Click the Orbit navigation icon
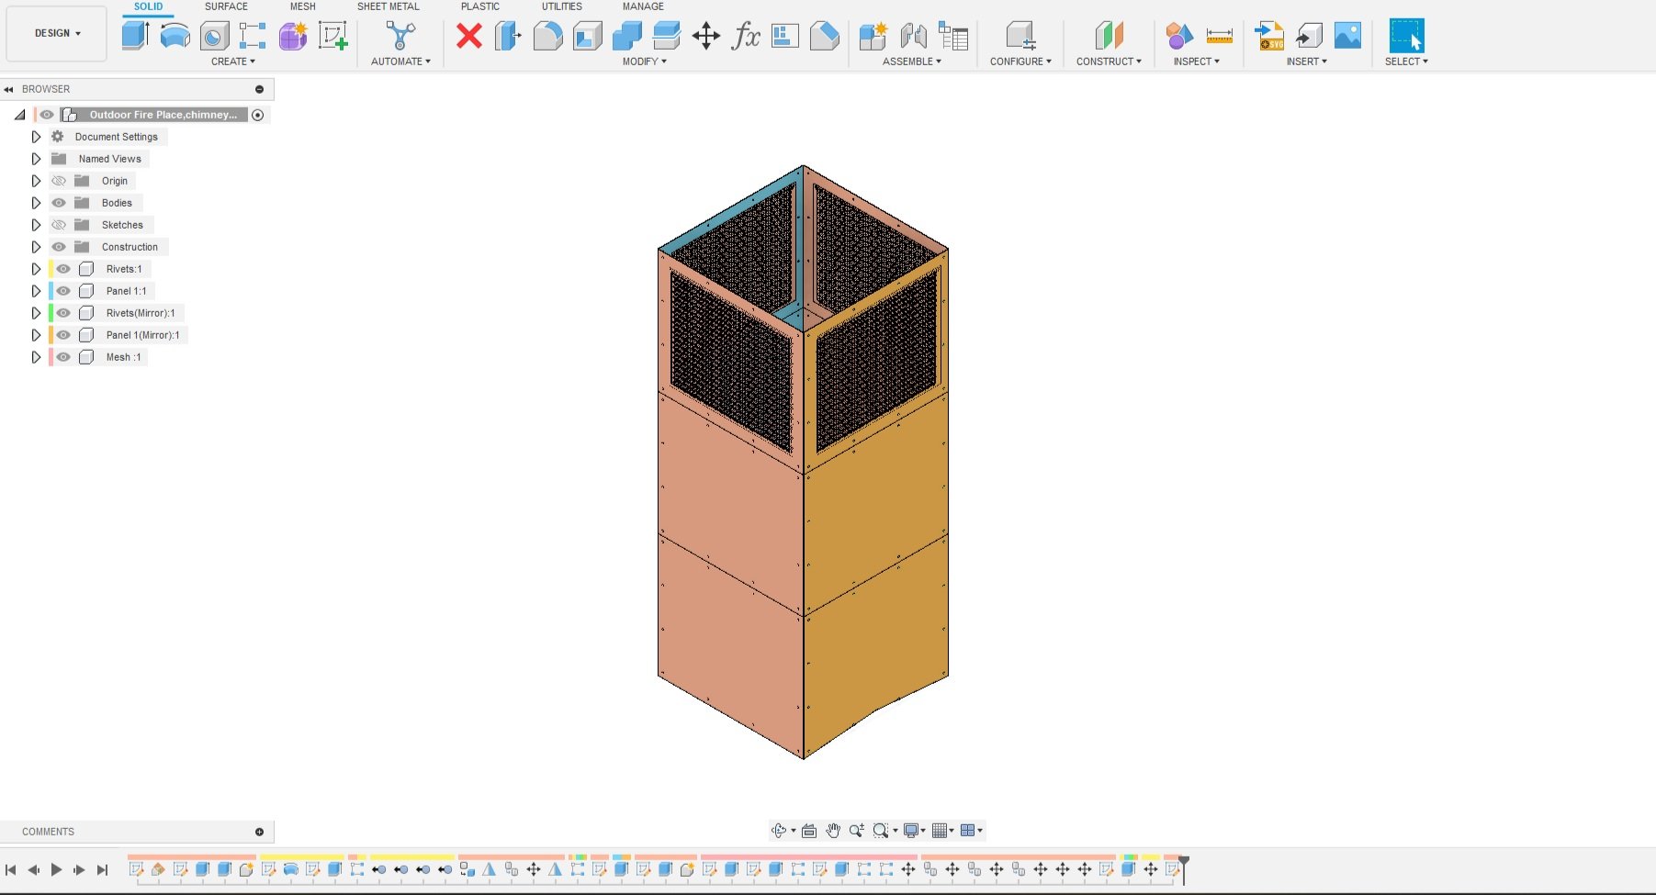 point(780,831)
